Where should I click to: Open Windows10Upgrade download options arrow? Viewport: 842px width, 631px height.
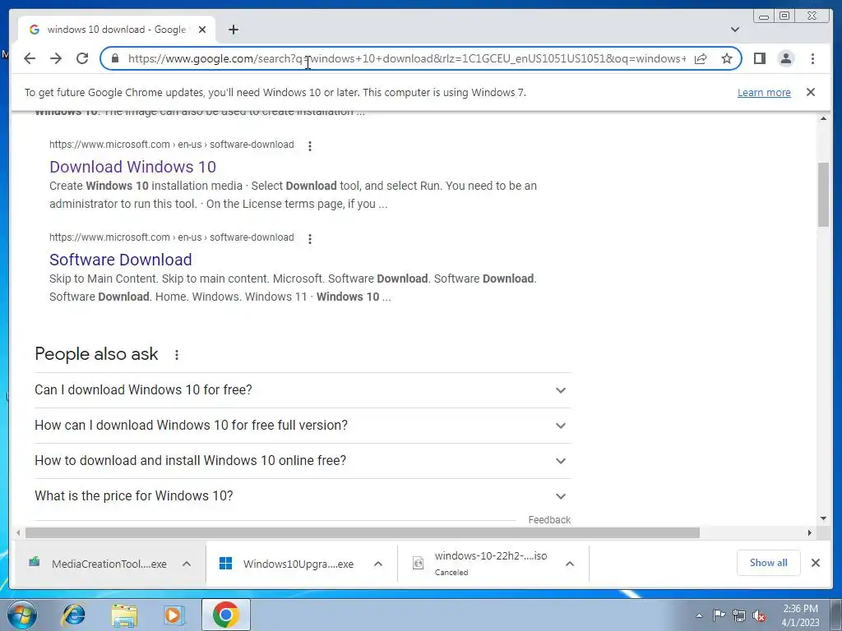pos(378,564)
